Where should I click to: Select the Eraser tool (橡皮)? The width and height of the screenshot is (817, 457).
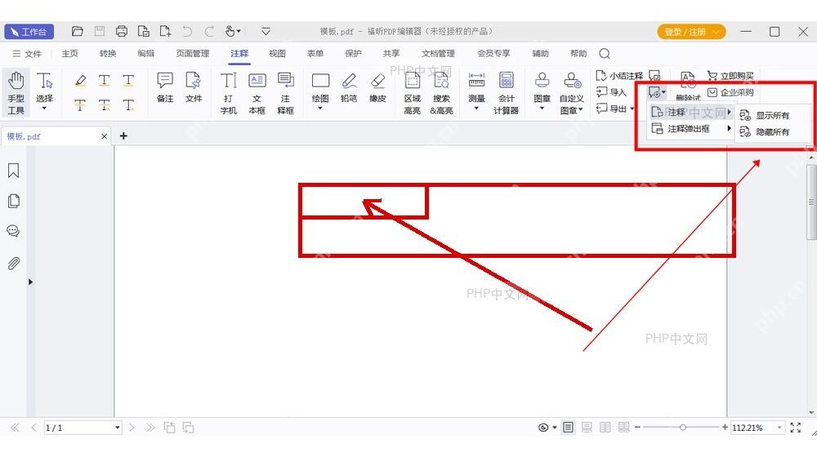377,87
